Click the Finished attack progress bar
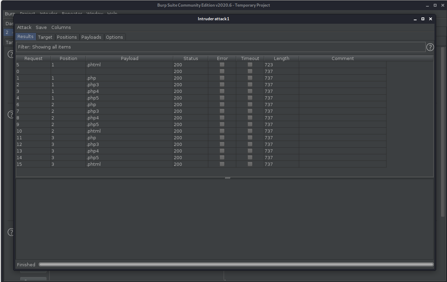447x282 pixels. (x=236, y=265)
